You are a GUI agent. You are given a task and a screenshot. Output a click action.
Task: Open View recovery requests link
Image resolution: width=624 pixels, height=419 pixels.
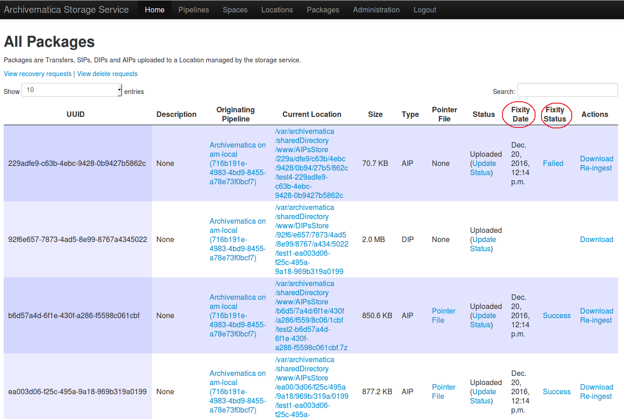[x=38, y=74]
